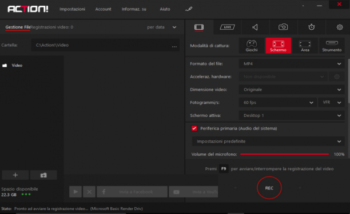
Task: Switch to Gestione File tab
Action: tap(18, 27)
